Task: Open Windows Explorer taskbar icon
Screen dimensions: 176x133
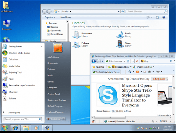Action: pos(26,128)
